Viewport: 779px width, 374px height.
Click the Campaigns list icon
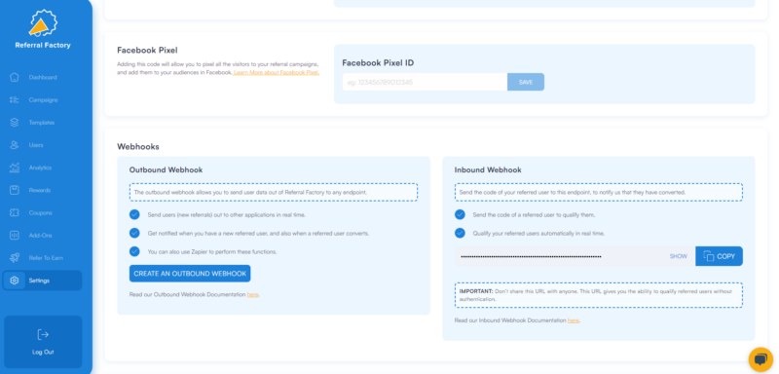pyautogui.click(x=15, y=100)
